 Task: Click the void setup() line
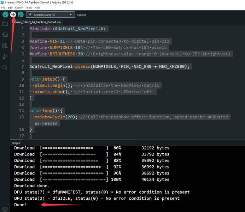click(x=47, y=79)
